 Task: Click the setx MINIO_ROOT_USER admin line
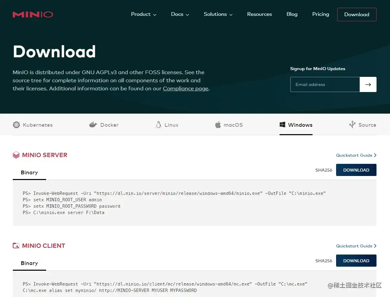tap(62, 200)
